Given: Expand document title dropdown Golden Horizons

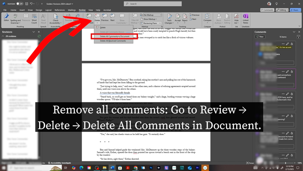Looking at the screenshot, I should coord(60,4).
